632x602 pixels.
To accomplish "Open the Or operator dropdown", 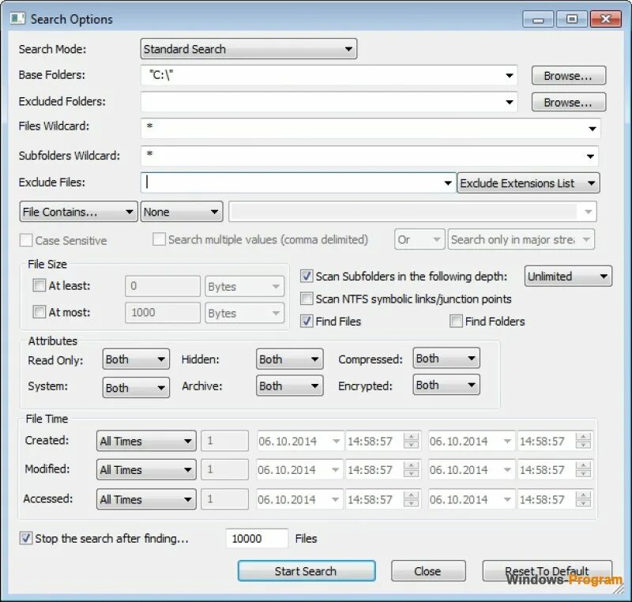I will click(419, 239).
